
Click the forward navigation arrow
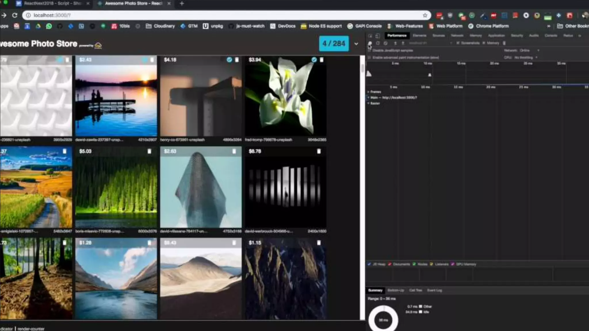coord(3,15)
